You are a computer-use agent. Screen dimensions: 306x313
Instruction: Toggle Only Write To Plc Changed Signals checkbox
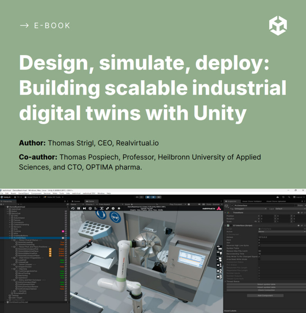pos(259,256)
